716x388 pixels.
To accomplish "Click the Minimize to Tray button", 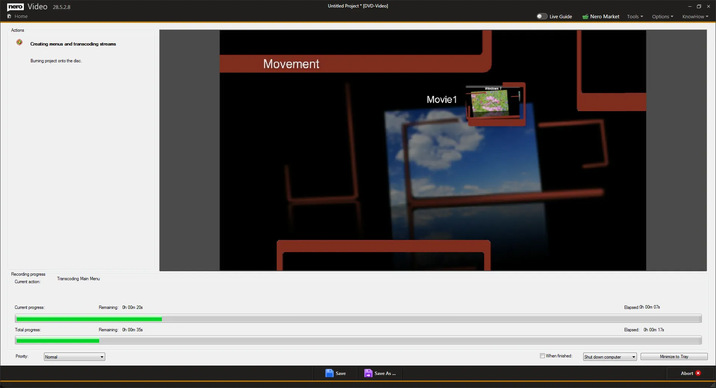I will 674,357.
